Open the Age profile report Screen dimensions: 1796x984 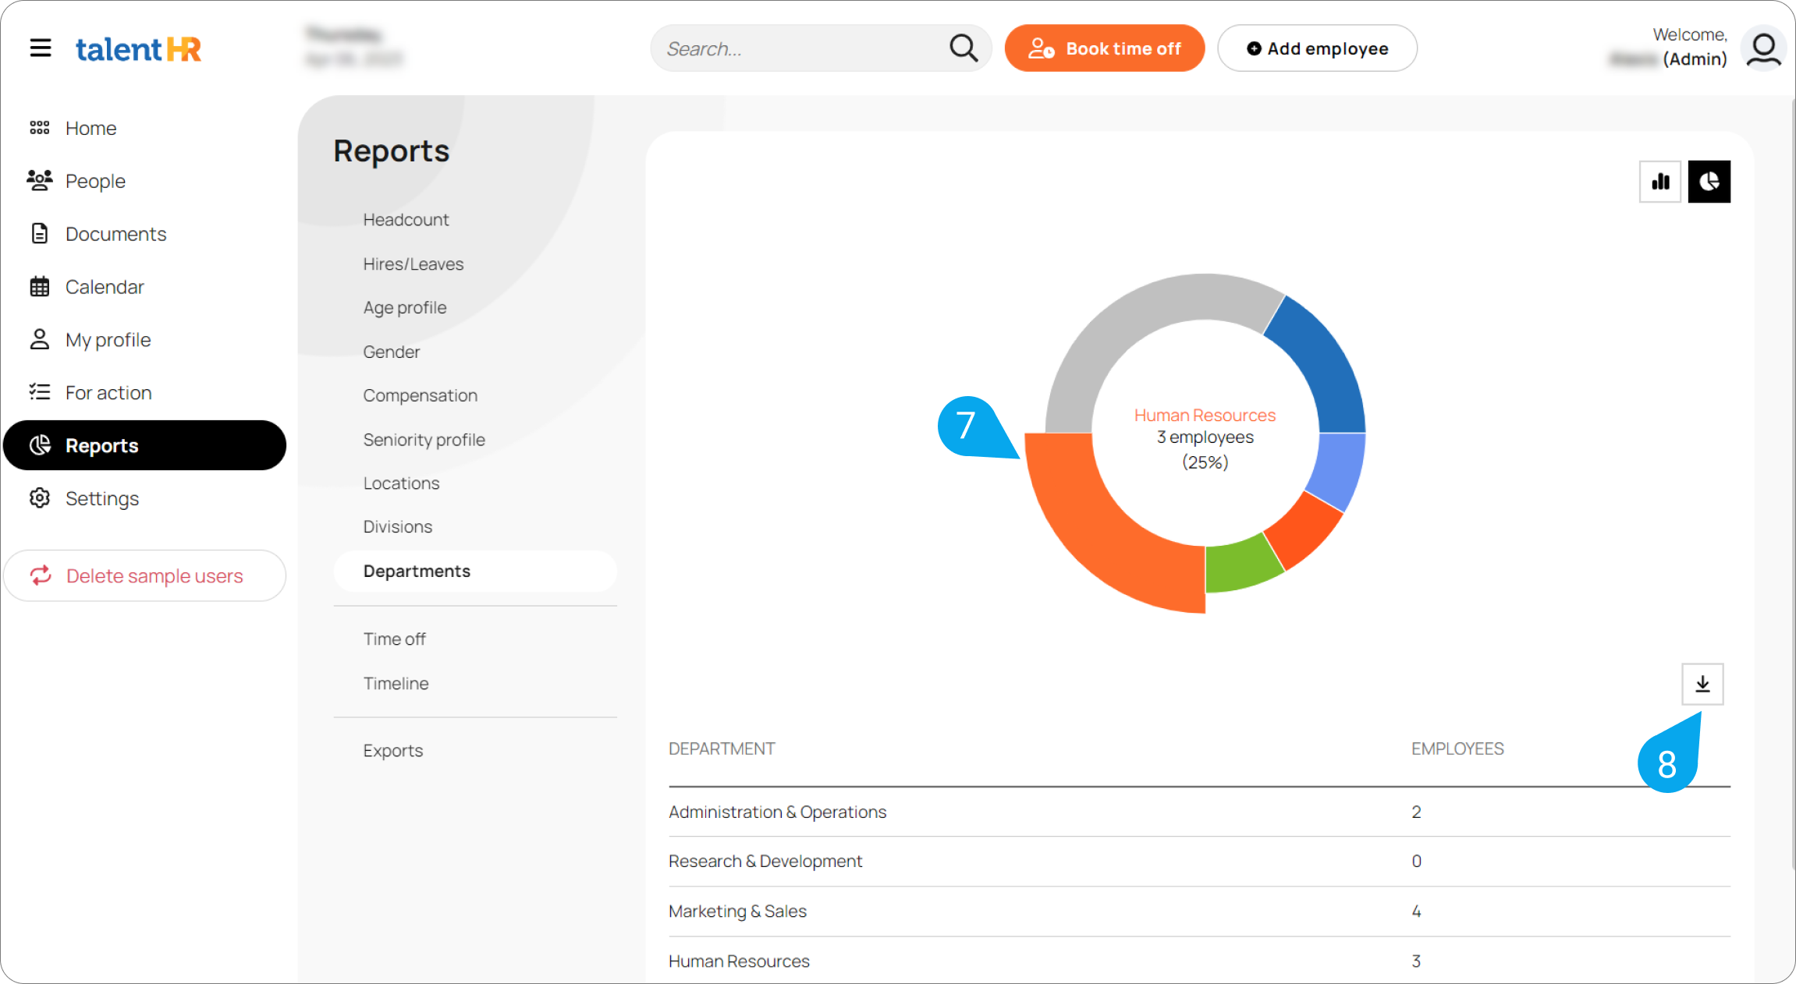click(x=405, y=308)
